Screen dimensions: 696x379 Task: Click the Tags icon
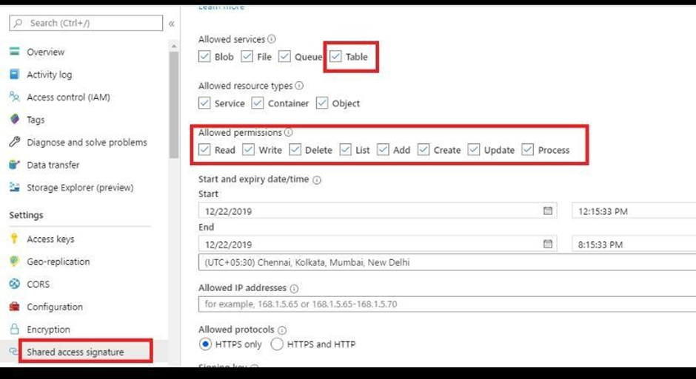point(15,120)
